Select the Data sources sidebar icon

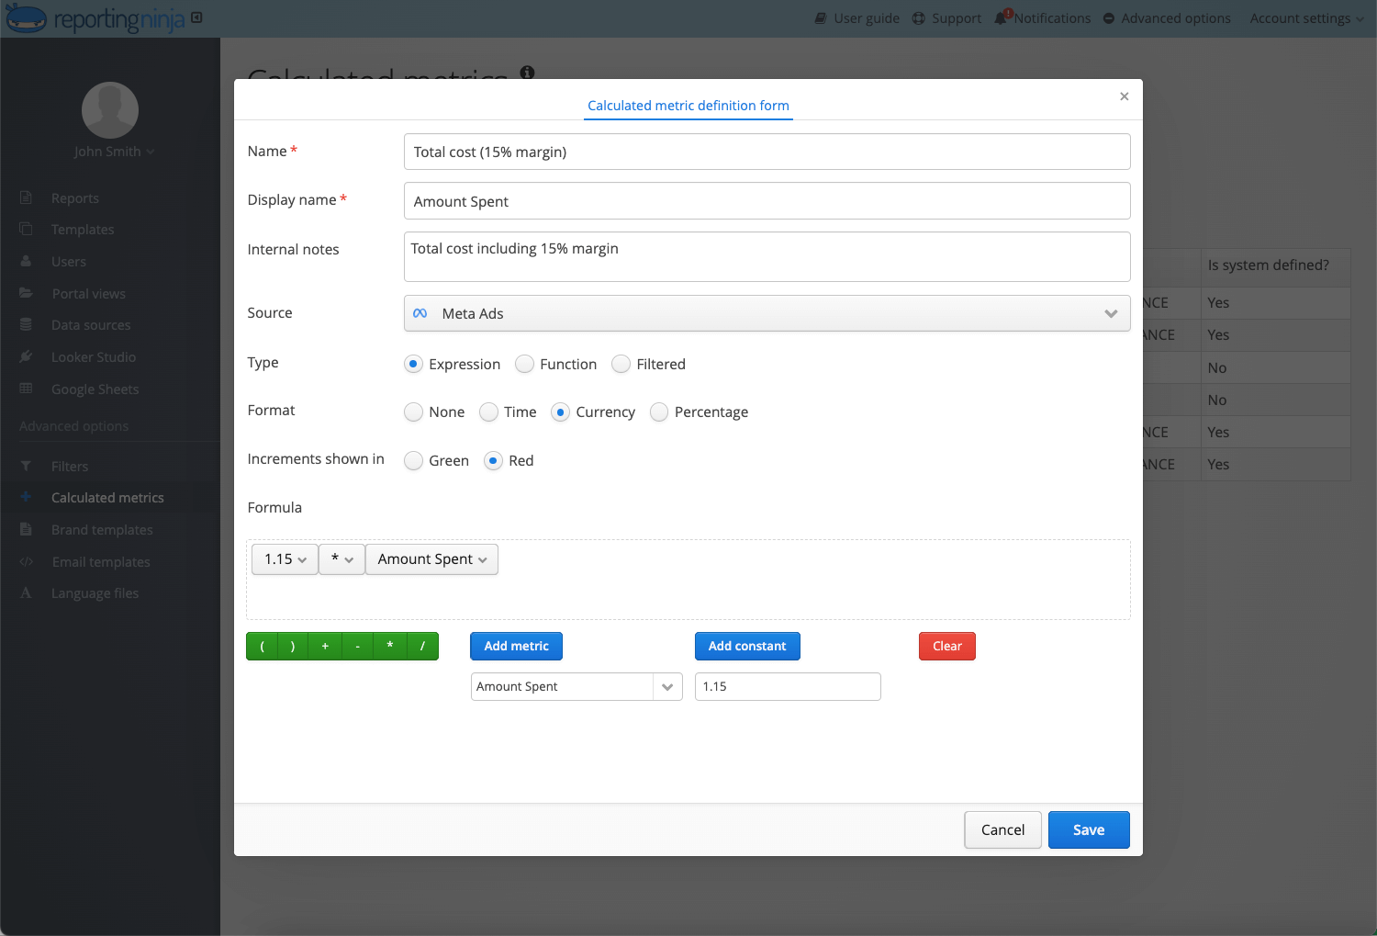point(27,324)
